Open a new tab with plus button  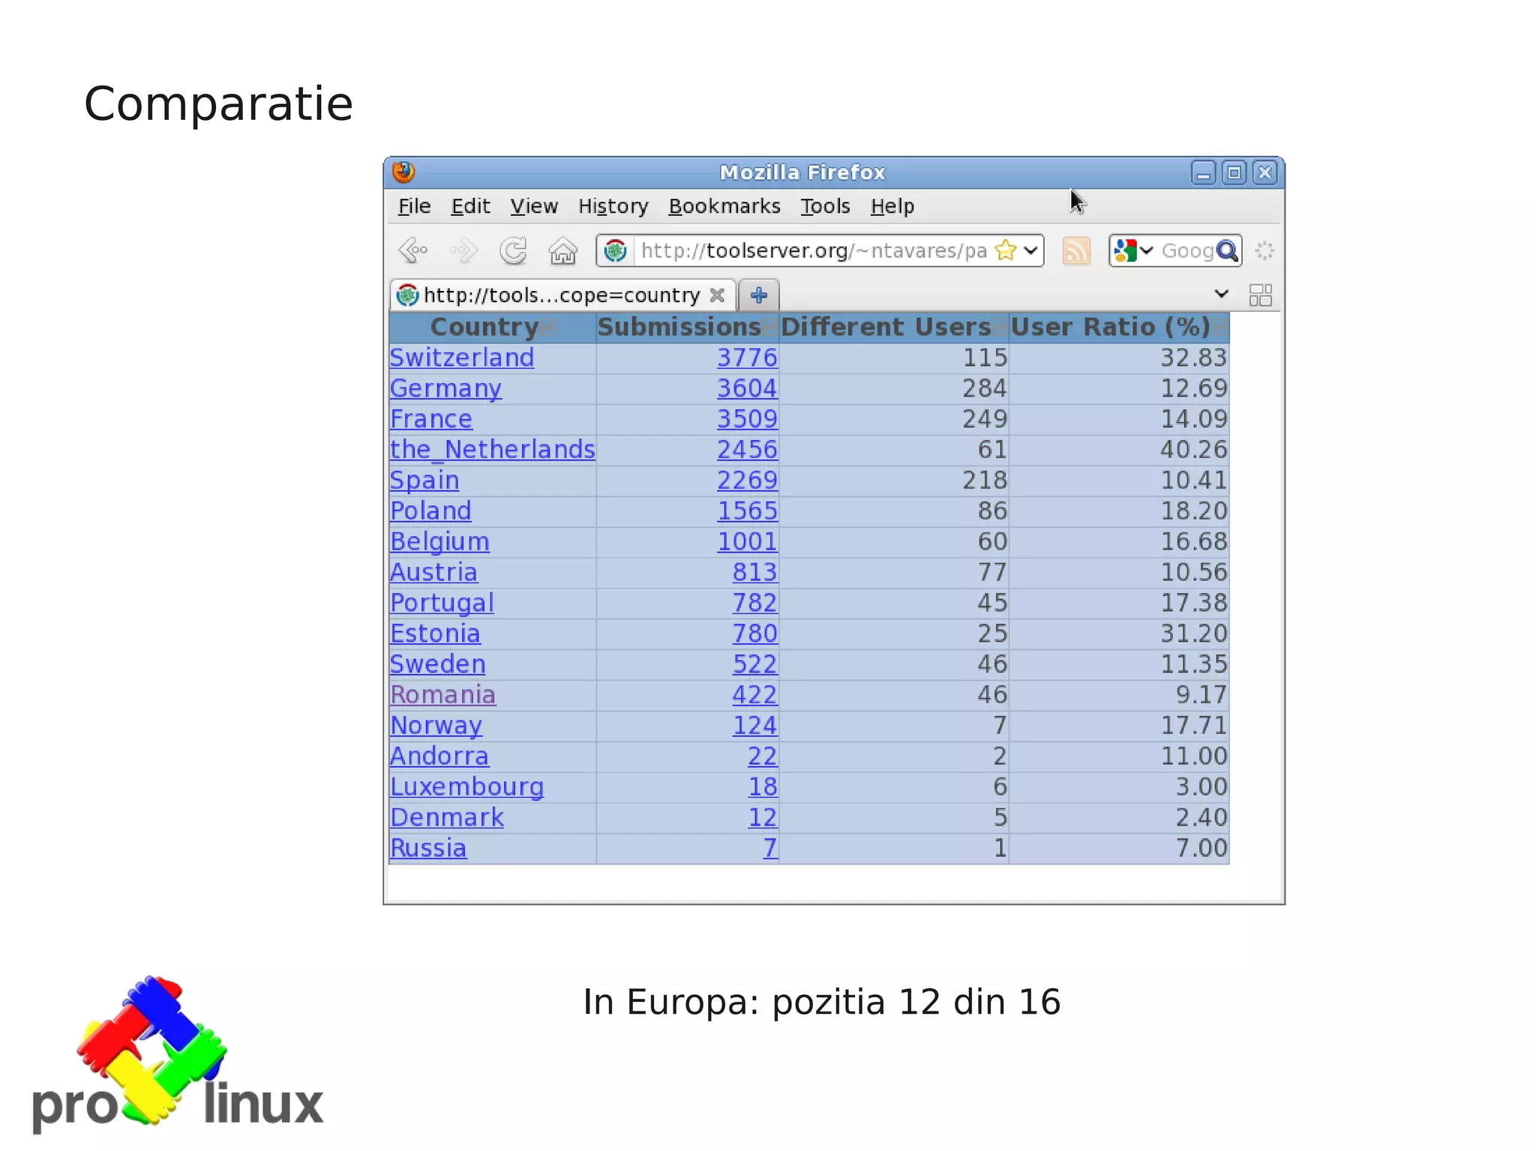click(759, 295)
